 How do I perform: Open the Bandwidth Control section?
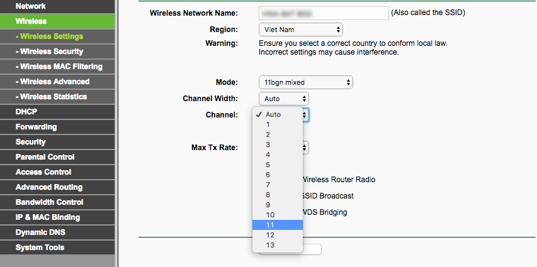coord(49,202)
